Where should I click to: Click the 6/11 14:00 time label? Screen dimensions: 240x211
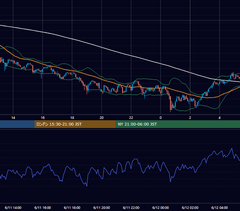click(13, 207)
